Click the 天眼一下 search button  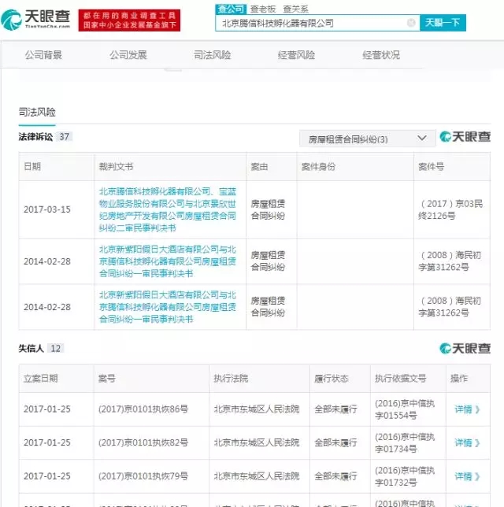point(443,23)
